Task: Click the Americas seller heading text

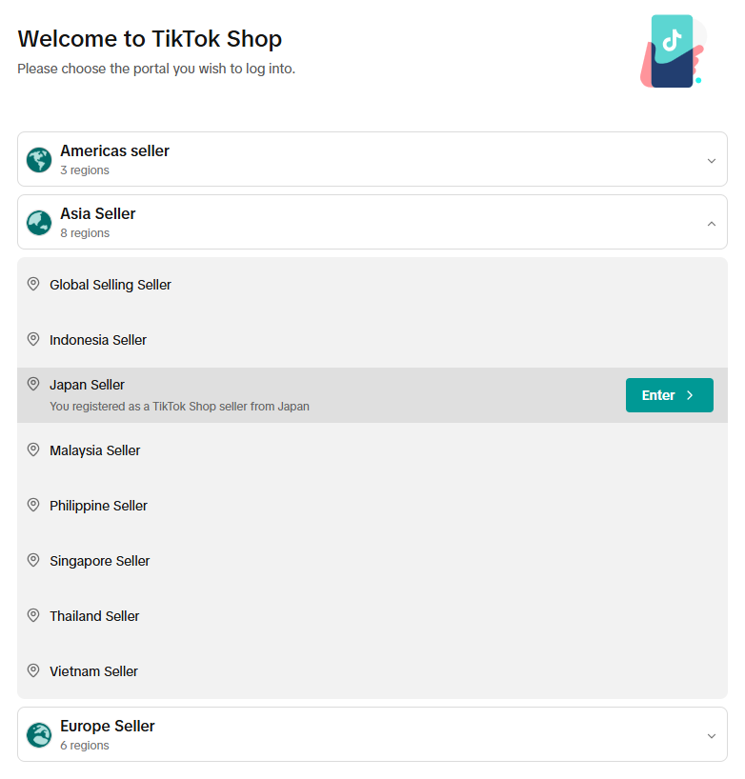Action: point(114,150)
